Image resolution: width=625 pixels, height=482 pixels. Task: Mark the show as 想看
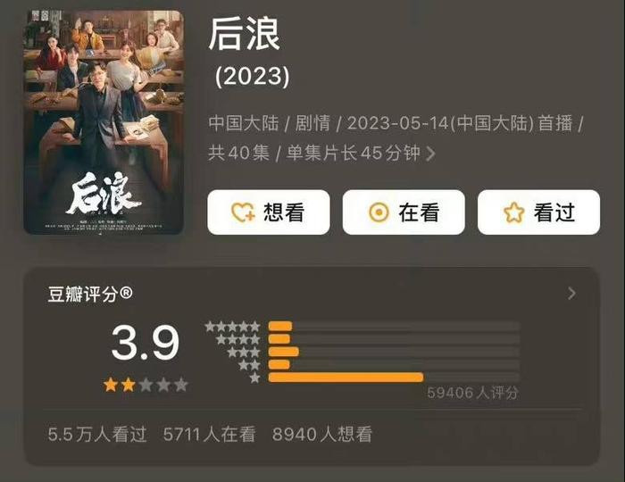[x=268, y=212]
